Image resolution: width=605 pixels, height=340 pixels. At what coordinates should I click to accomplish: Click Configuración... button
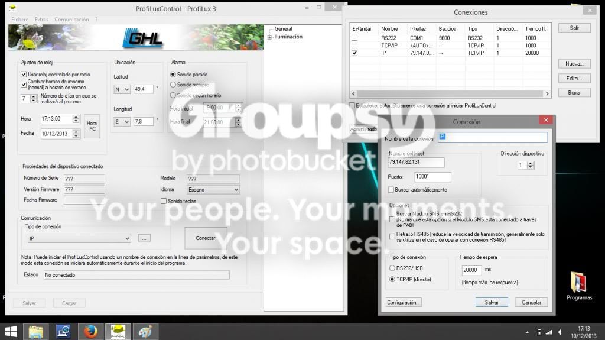(403, 302)
